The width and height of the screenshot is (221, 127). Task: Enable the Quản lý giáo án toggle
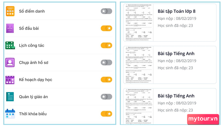click(106, 97)
